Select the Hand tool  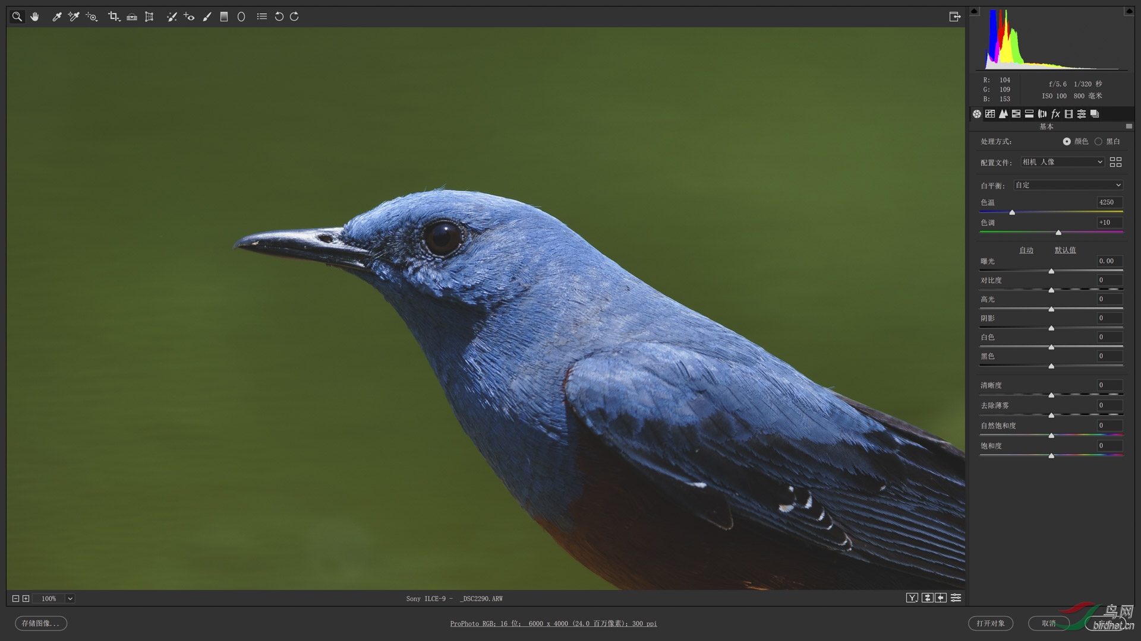34,17
